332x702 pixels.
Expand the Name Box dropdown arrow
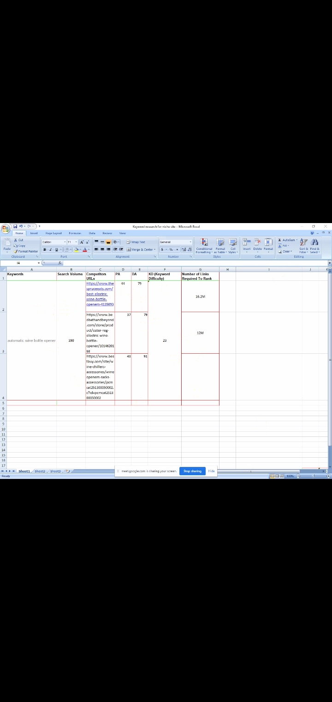click(39, 263)
